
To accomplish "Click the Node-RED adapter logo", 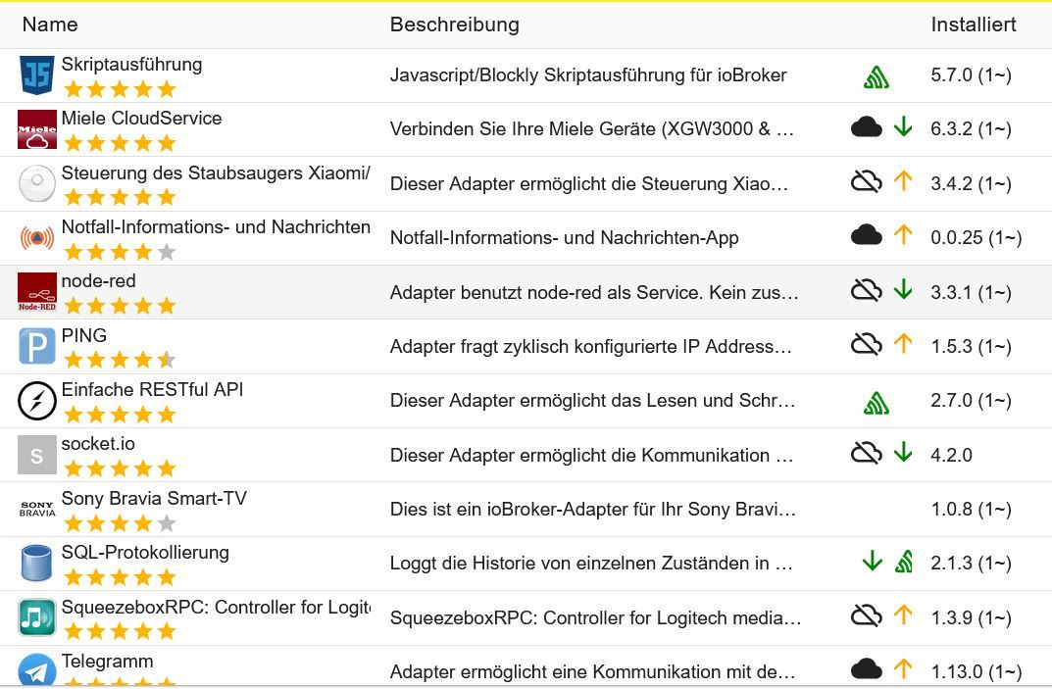I will (37, 292).
